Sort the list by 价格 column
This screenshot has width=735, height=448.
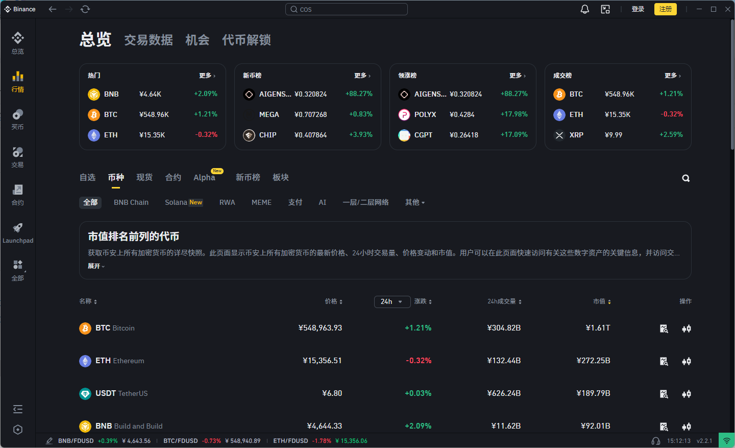[x=334, y=301]
